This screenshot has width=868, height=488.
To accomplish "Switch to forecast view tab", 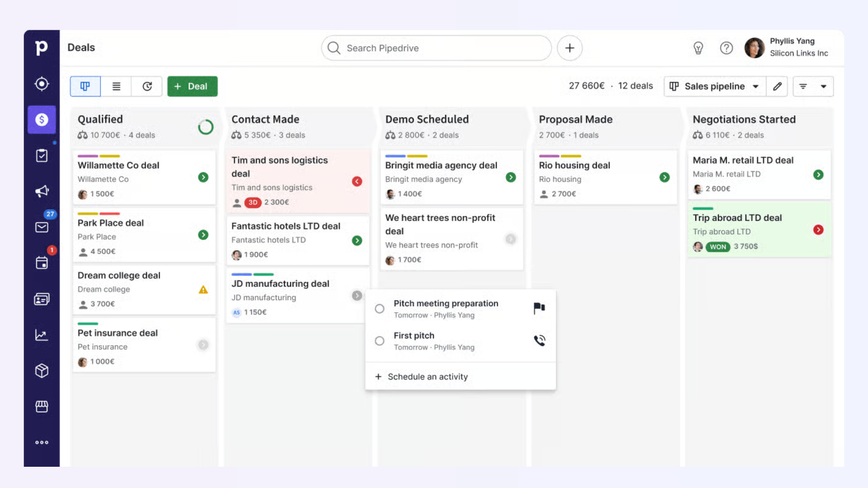I will point(147,86).
